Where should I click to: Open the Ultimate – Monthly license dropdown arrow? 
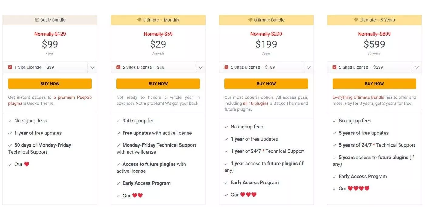[201, 67]
